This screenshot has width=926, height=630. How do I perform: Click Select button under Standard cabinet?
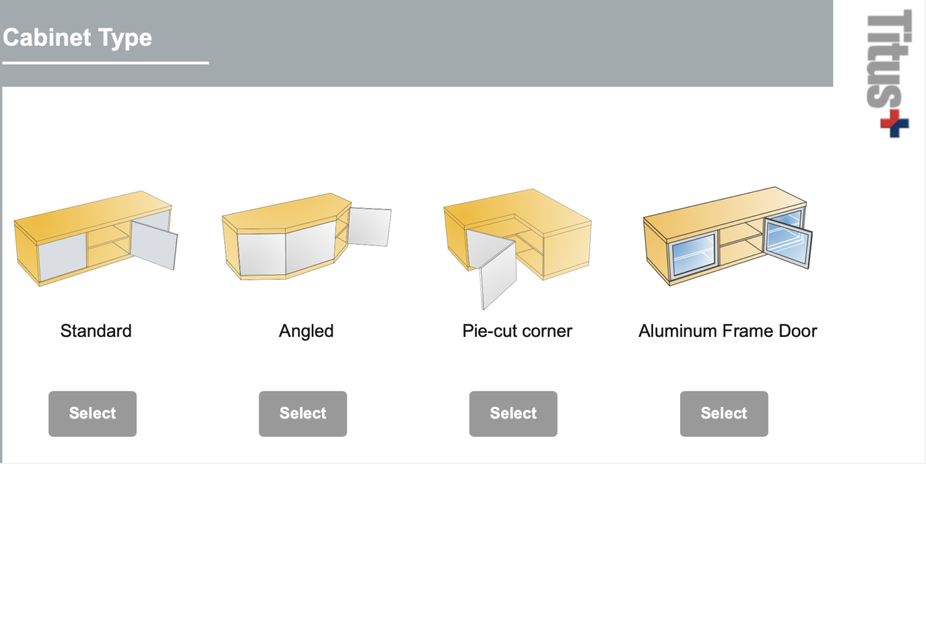(92, 414)
